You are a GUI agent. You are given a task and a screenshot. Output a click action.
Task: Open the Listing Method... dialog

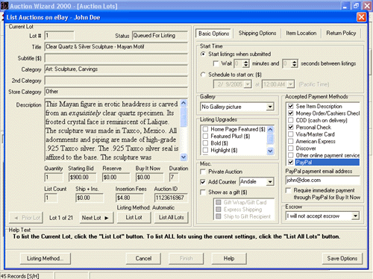pyautogui.click(x=45, y=259)
